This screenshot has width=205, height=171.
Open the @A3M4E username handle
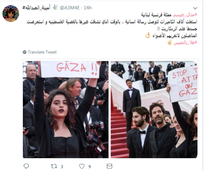[70, 8]
